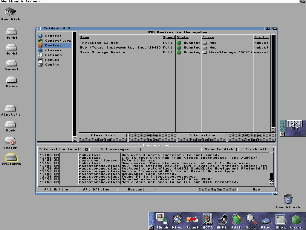
Task: Click the Flush all button
Action: point(256,149)
